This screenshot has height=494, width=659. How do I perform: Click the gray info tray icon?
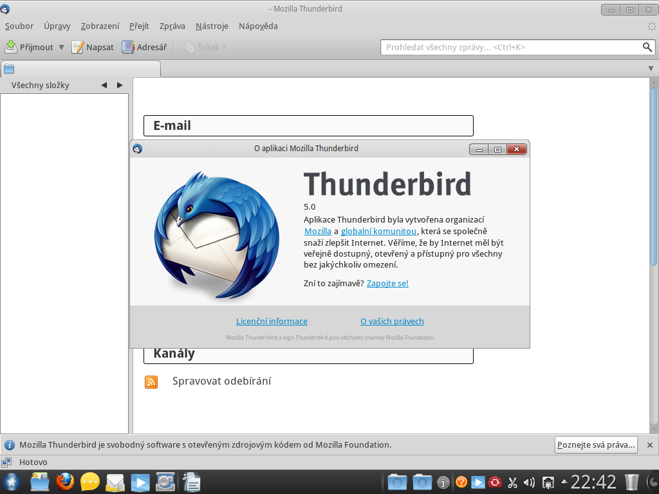443,482
